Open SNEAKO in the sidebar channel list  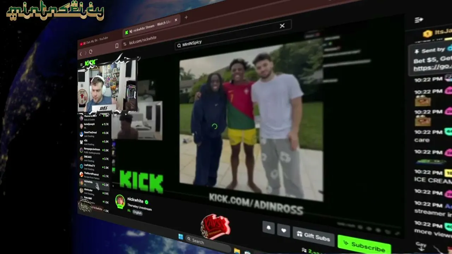click(x=94, y=159)
